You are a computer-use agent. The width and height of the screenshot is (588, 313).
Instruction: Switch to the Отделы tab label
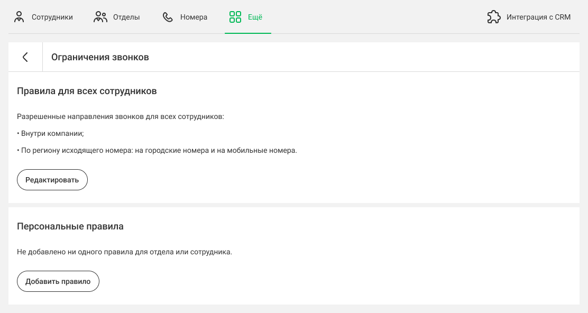click(x=126, y=17)
